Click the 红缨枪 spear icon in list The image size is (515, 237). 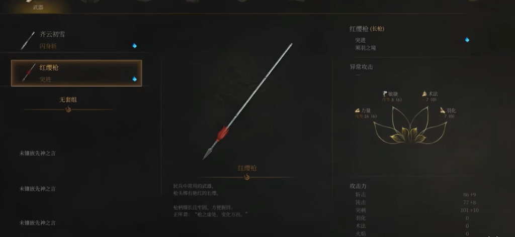[x=28, y=73]
